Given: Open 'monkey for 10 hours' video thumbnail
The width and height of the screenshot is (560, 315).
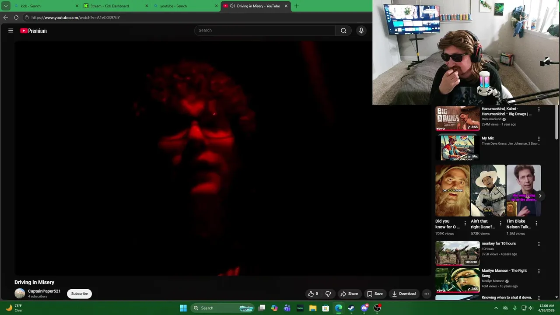Looking at the screenshot, I should 457,253.
